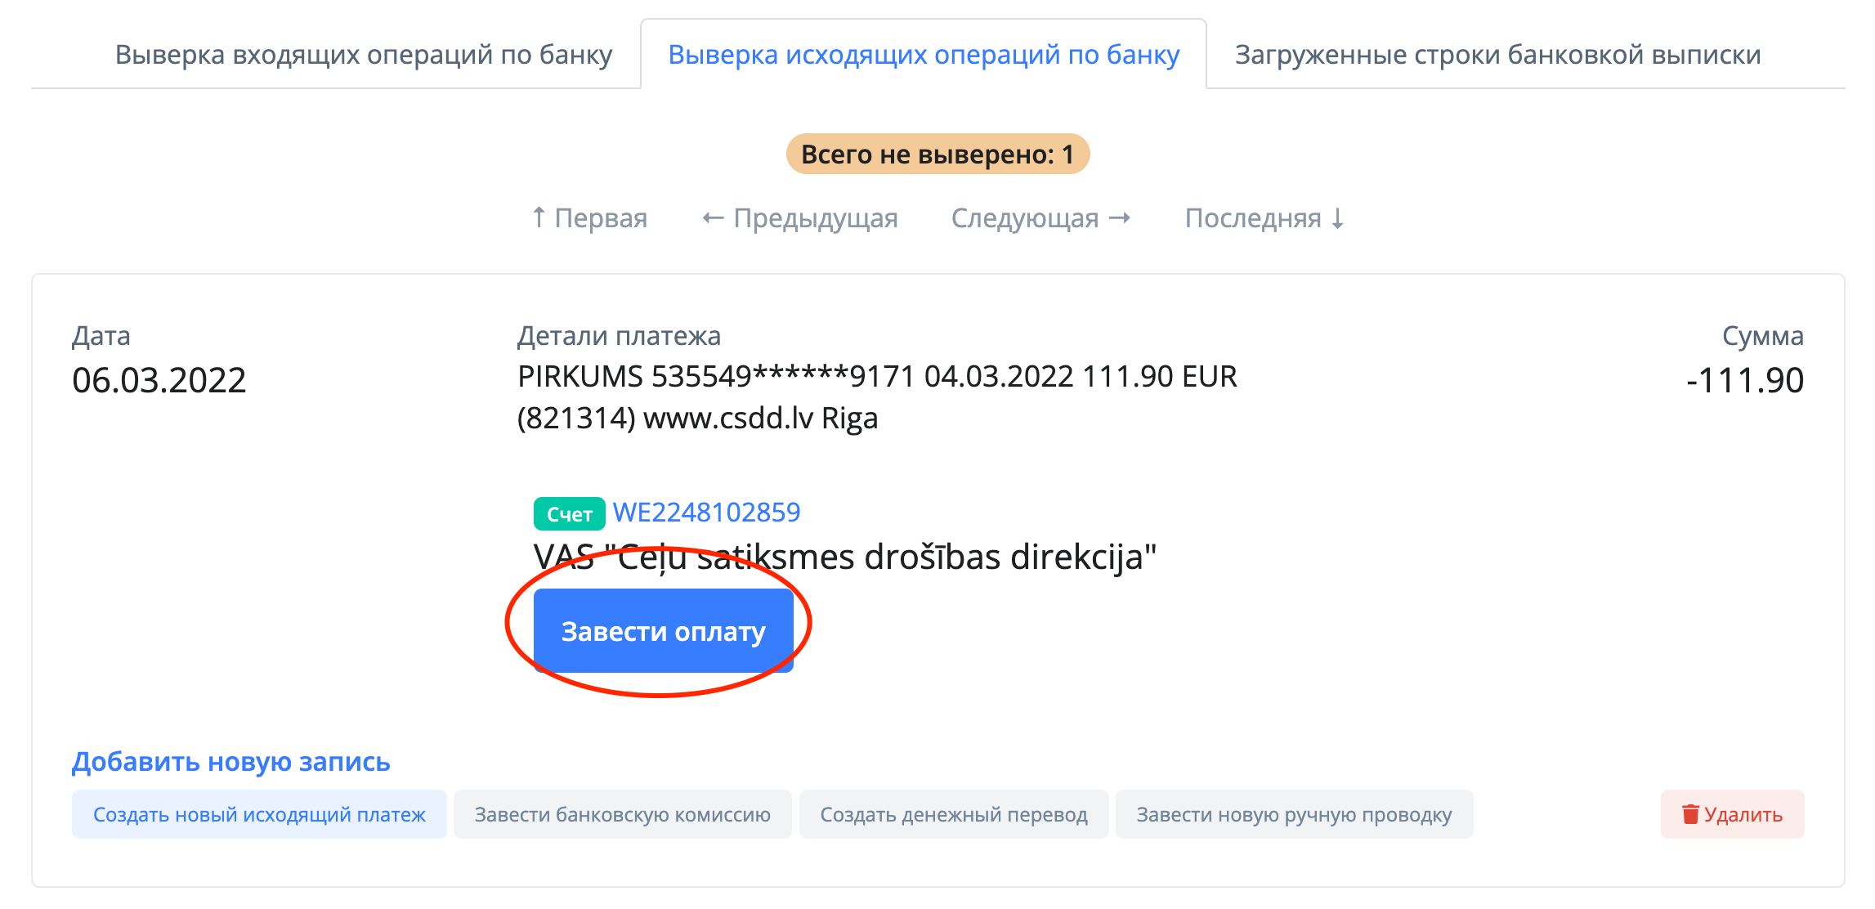The image size is (1875, 909).
Task: Click Завести банковскую комиссию button
Action: click(622, 814)
